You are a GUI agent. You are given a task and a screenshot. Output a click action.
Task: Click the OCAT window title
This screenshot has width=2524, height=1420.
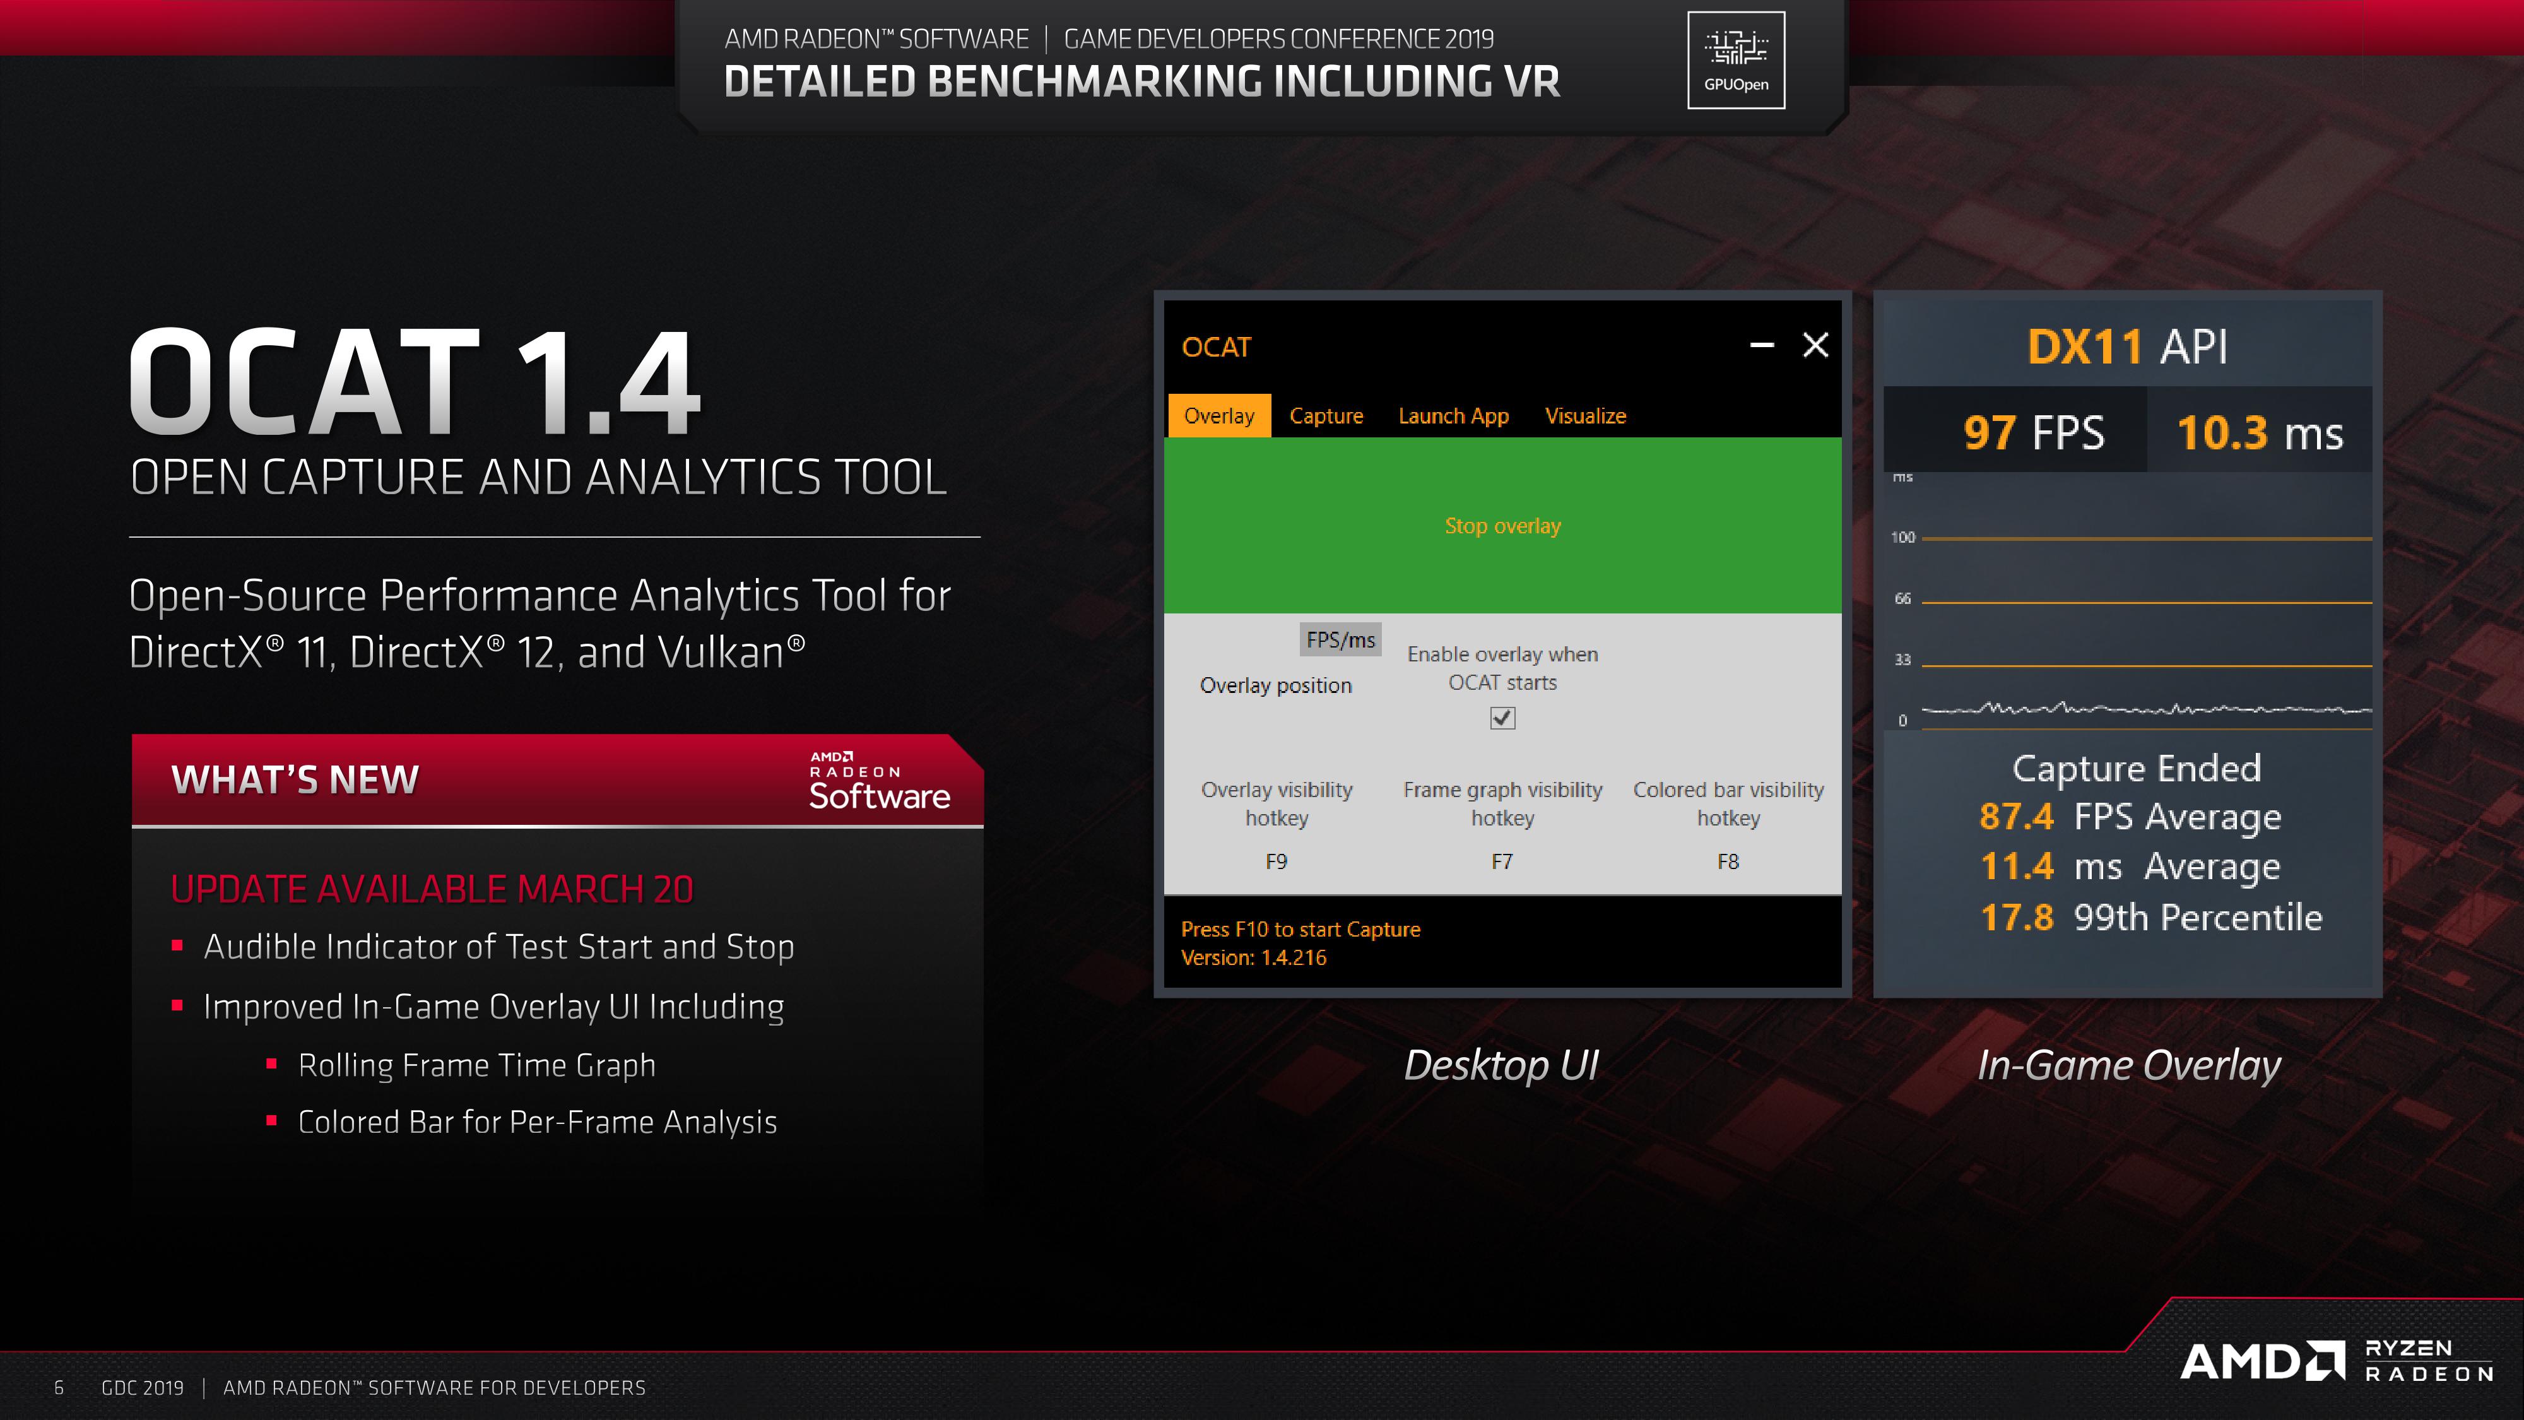(1216, 347)
